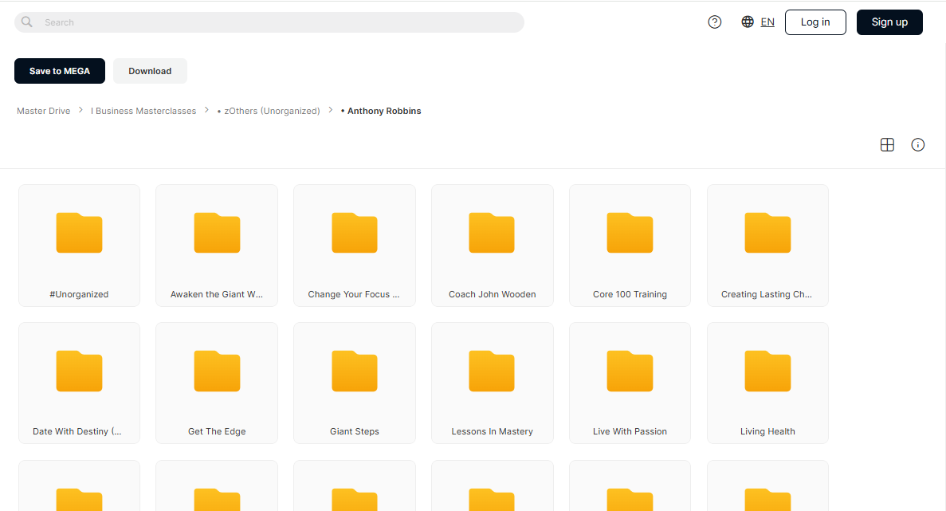
Task: Select the 'Core 100 Training' label
Action: (630, 294)
